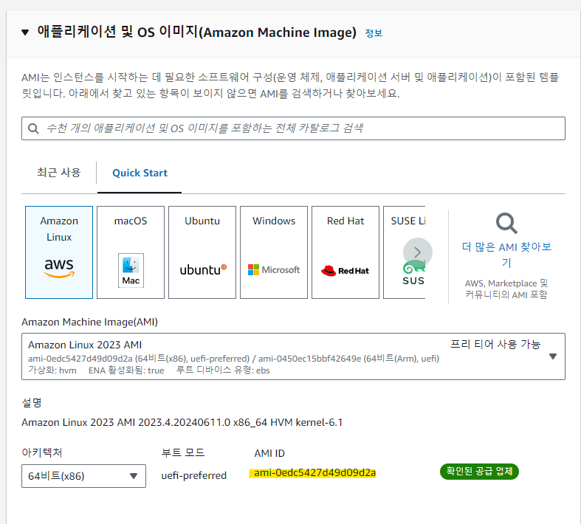The width and height of the screenshot is (581, 524).
Task: Click the AMI ID field label
Action: 269,453
